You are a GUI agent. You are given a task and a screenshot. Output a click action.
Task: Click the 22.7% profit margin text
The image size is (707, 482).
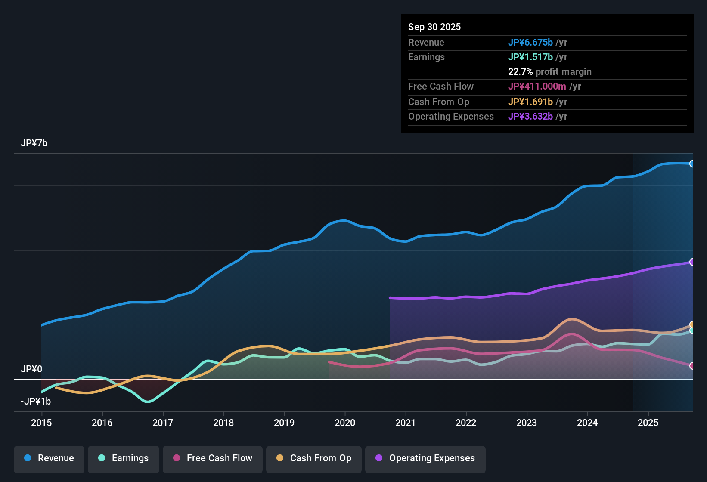tap(550, 71)
